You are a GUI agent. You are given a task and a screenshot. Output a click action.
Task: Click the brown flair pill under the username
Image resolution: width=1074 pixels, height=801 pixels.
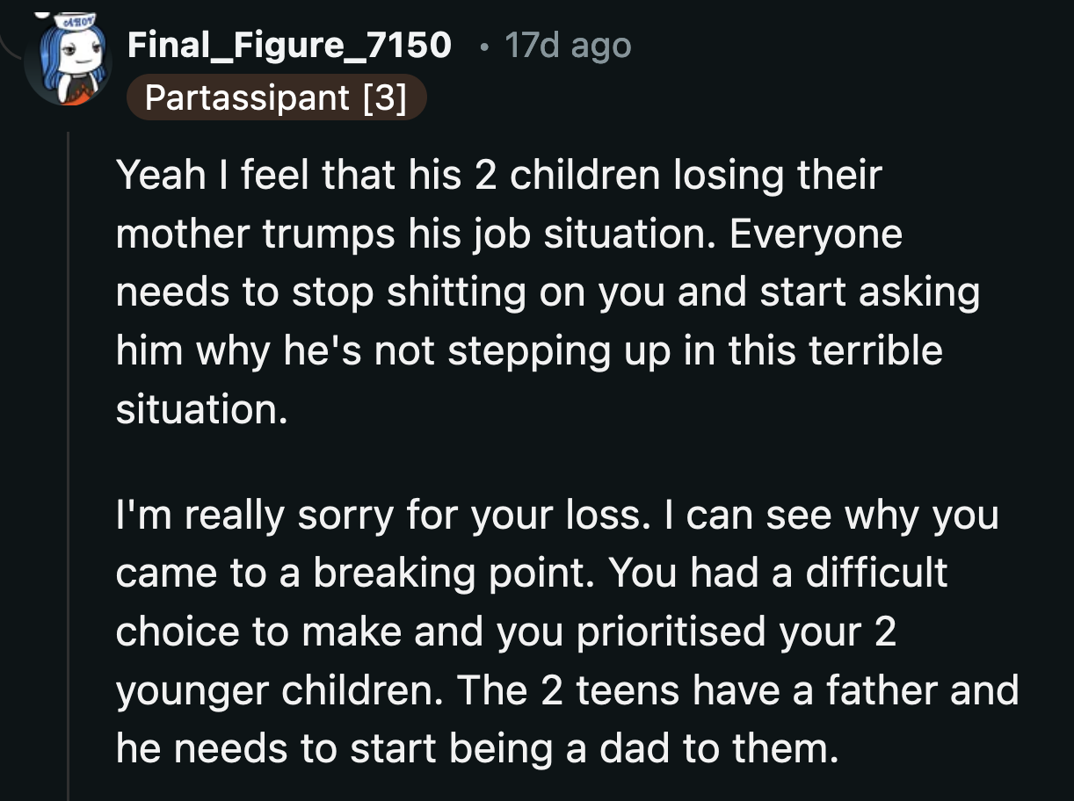(278, 97)
